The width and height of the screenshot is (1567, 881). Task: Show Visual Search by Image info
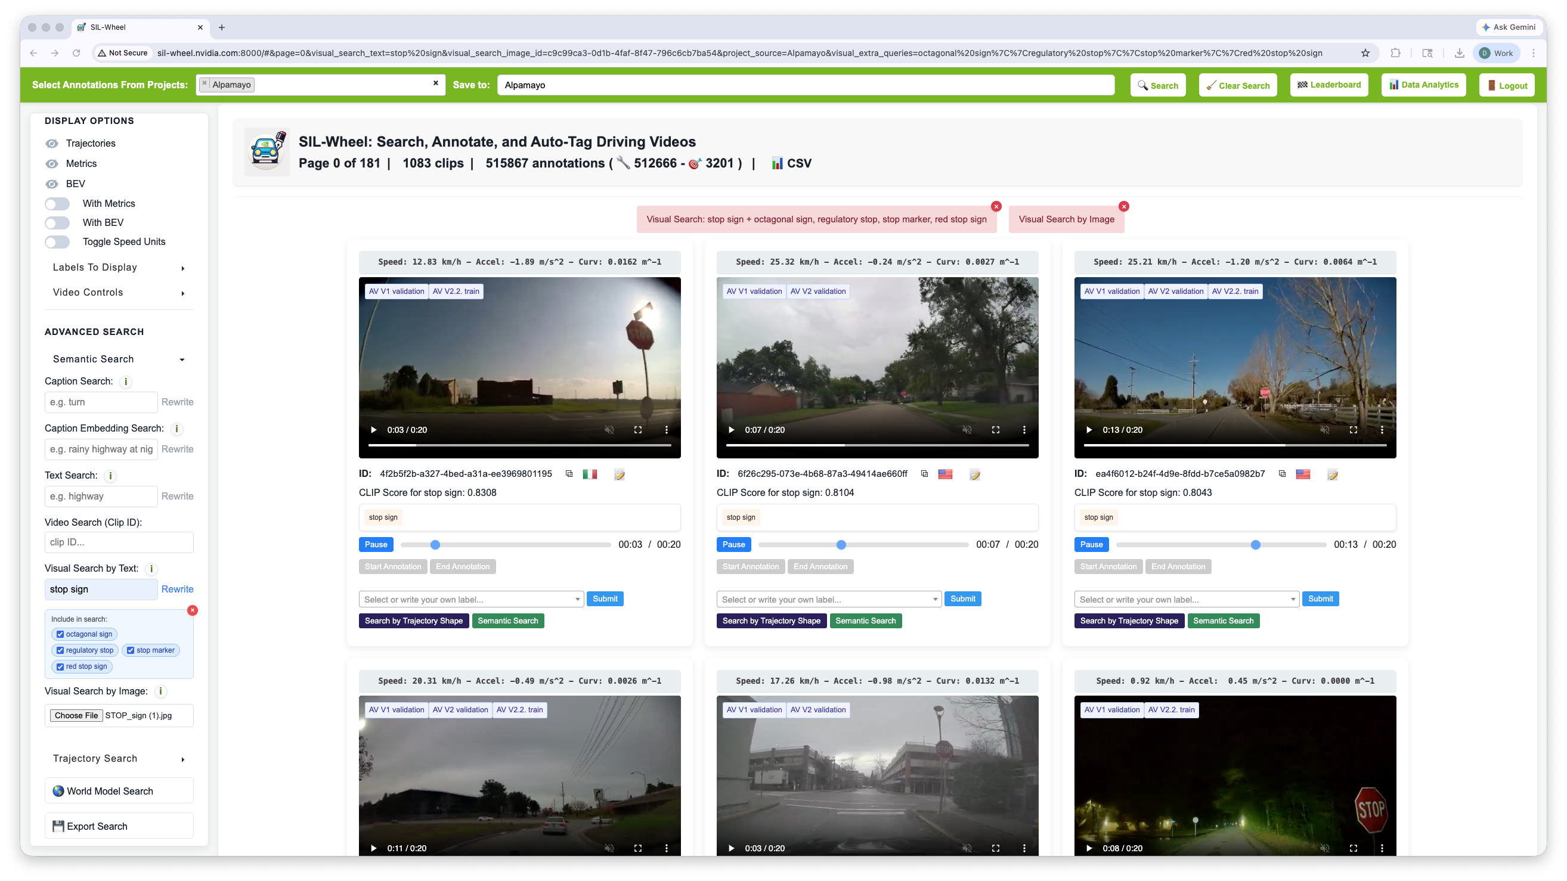pyautogui.click(x=160, y=691)
